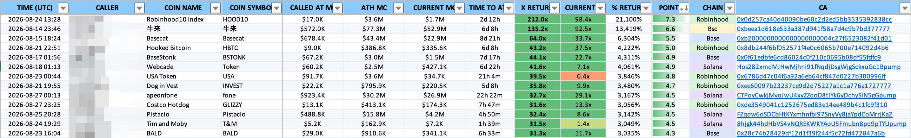Open the Basecat contract address link
Image resolution: width=911 pixels, height=138 pixels.
pos(814,39)
